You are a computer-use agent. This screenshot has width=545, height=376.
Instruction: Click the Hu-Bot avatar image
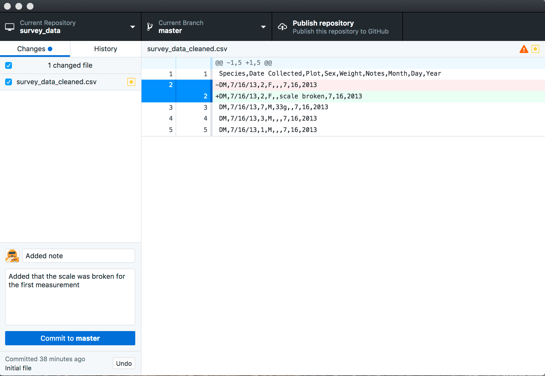(x=12, y=256)
